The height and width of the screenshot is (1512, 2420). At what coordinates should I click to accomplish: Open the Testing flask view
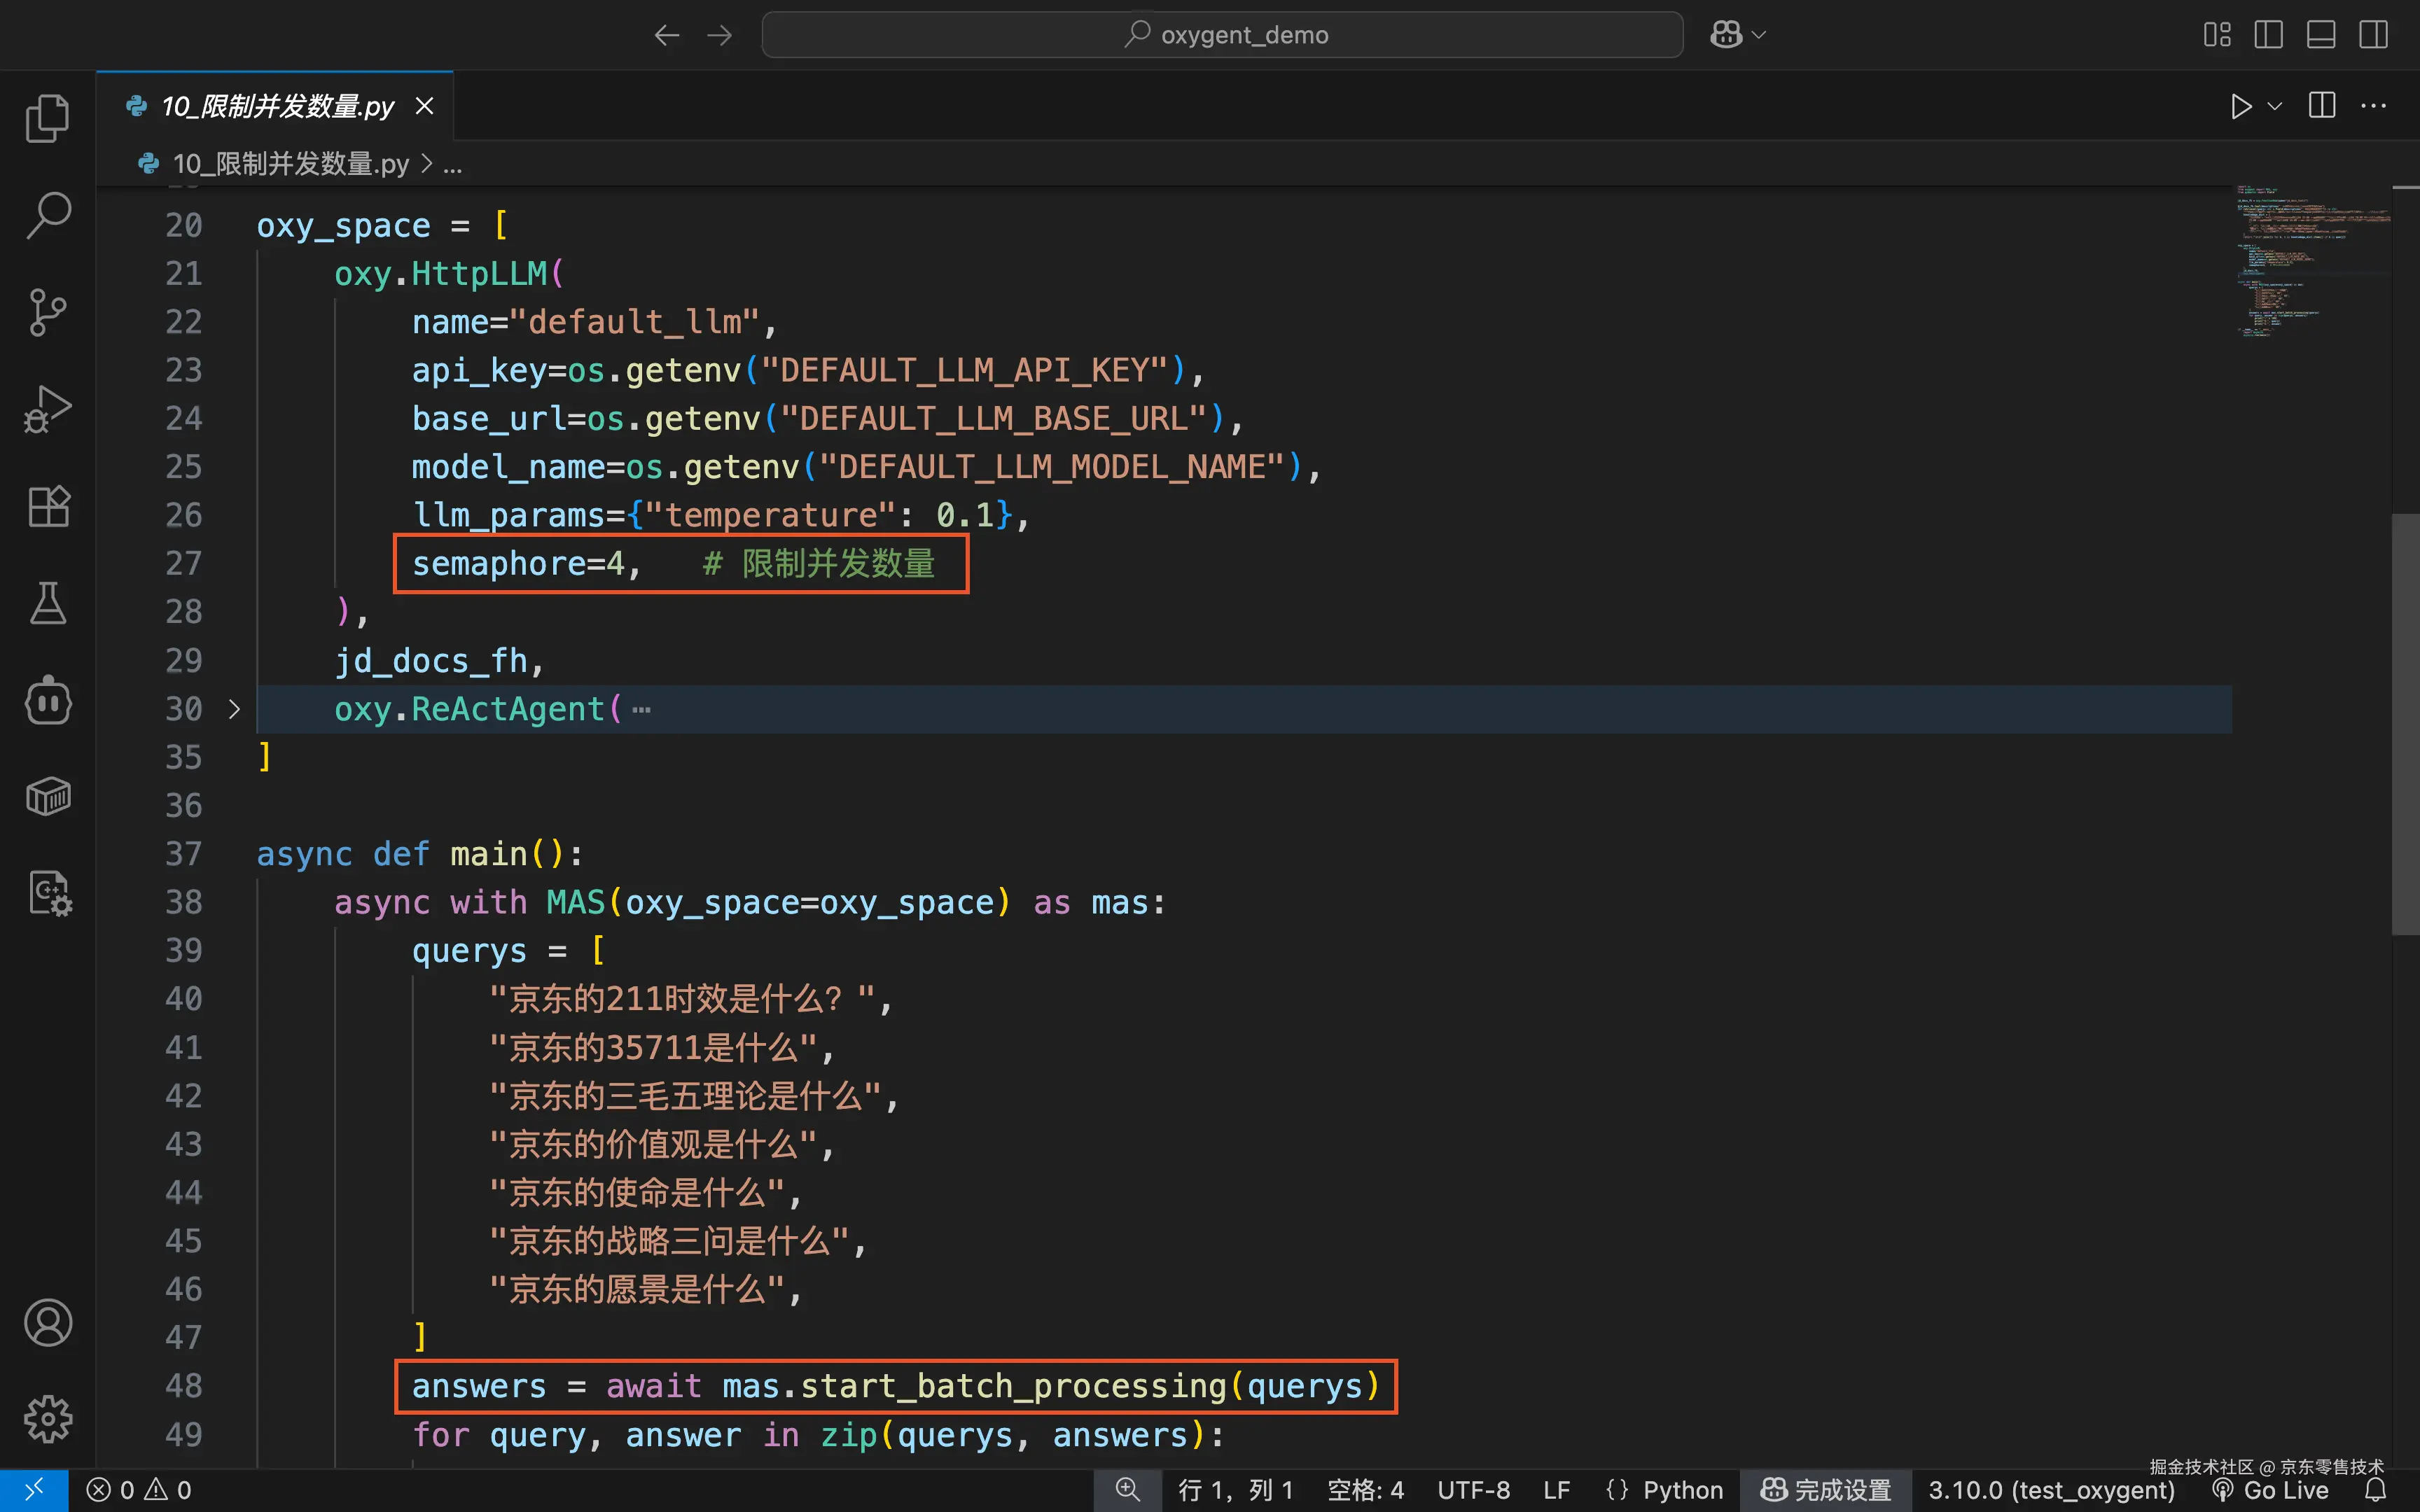tap(47, 603)
